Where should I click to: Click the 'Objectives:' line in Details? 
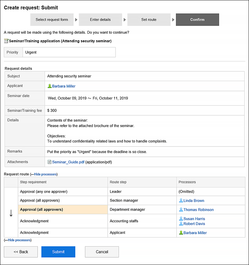tap(56, 136)
